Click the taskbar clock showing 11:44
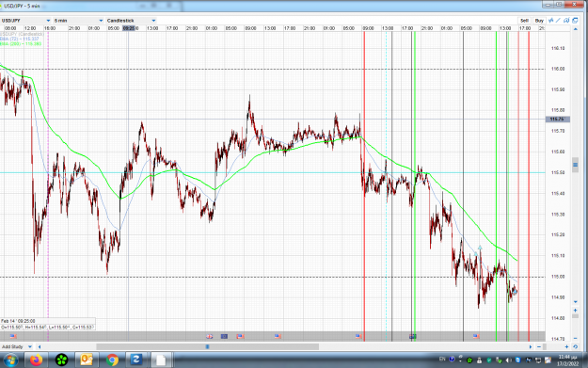This screenshot has width=588, height=368. pyautogui.click(x=567, y=360)
